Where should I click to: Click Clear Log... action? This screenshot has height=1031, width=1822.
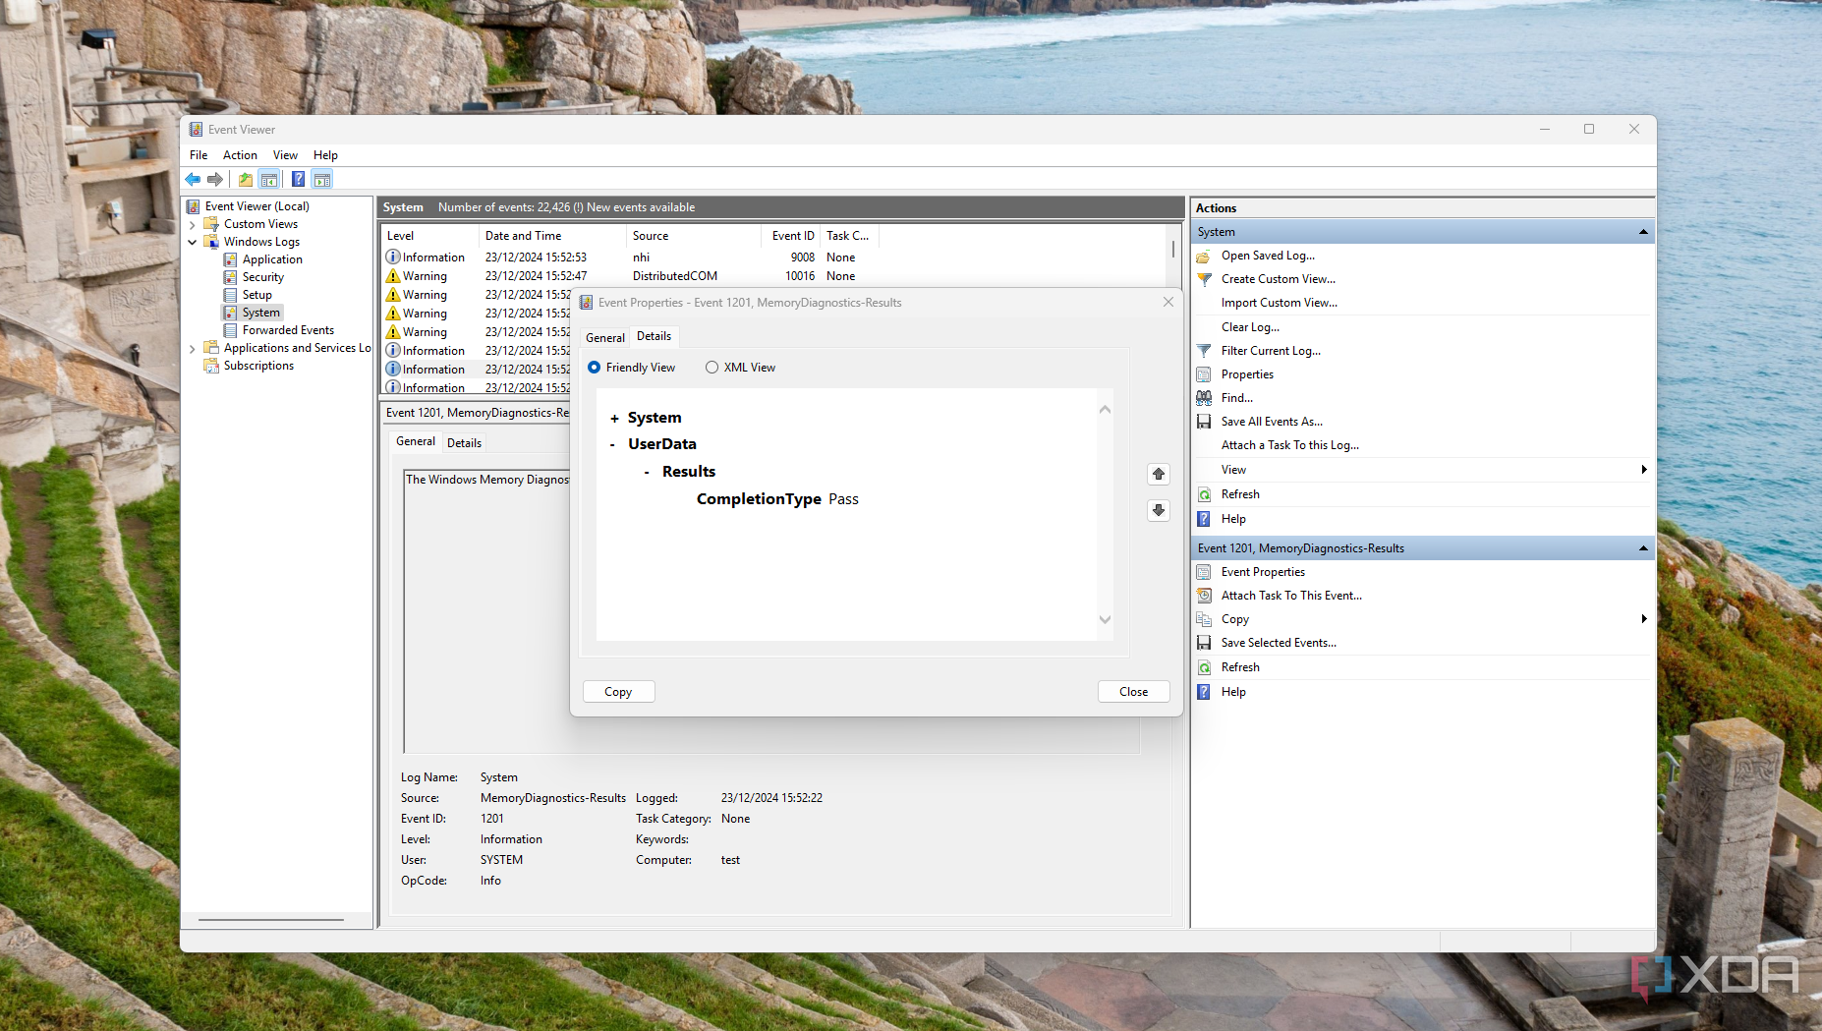coord(1250,327)
